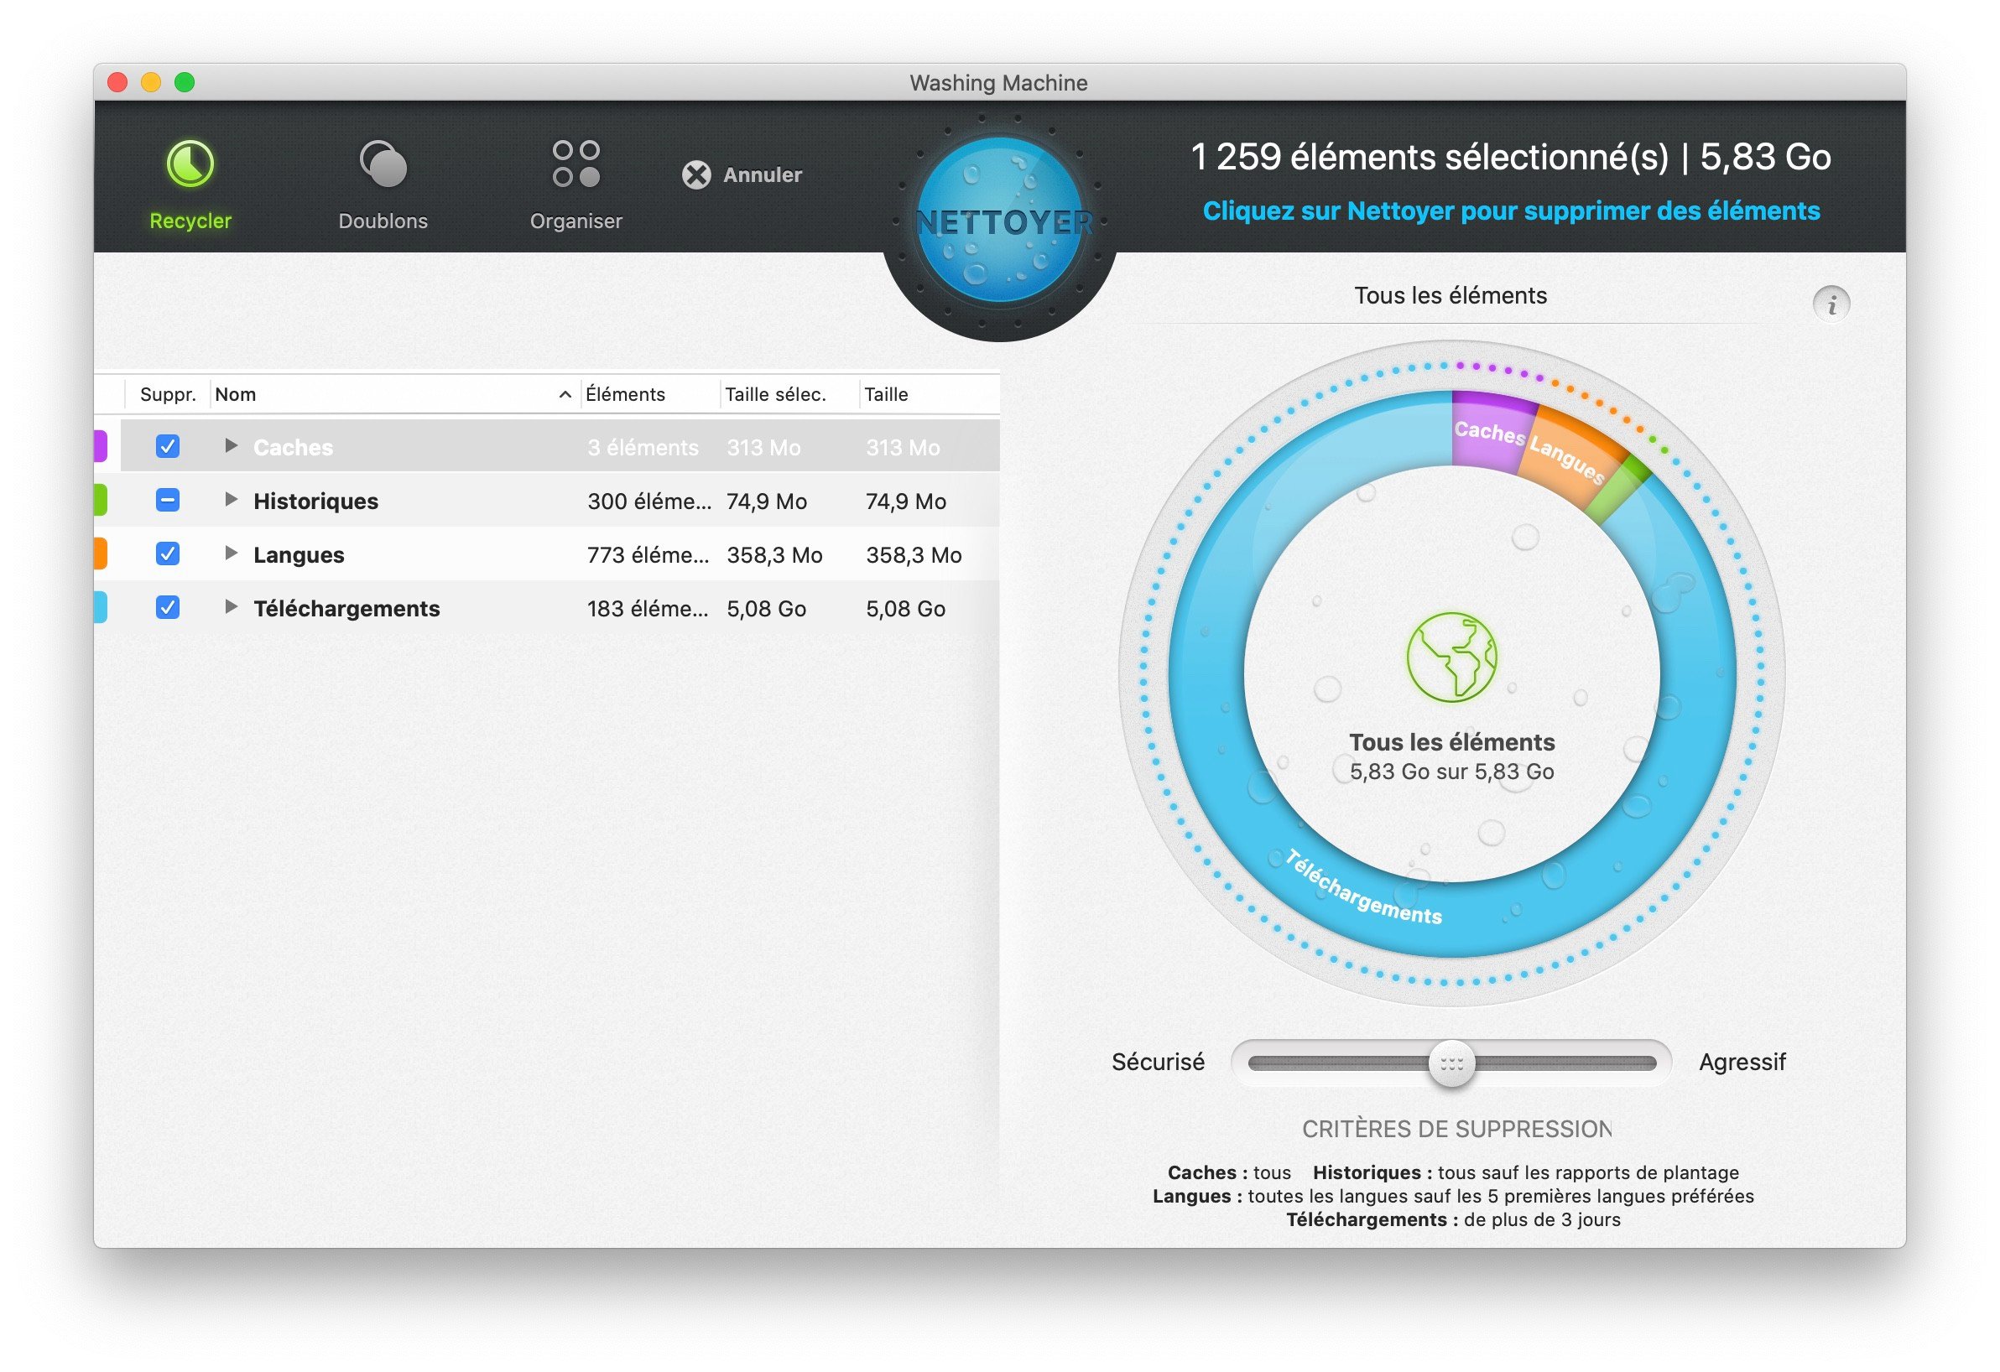
Task: Open the info panel via the i icon
Action: [x=1831, y=304]
